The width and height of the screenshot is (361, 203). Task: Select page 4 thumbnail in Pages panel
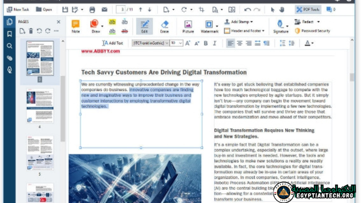[x=40, y=106]
